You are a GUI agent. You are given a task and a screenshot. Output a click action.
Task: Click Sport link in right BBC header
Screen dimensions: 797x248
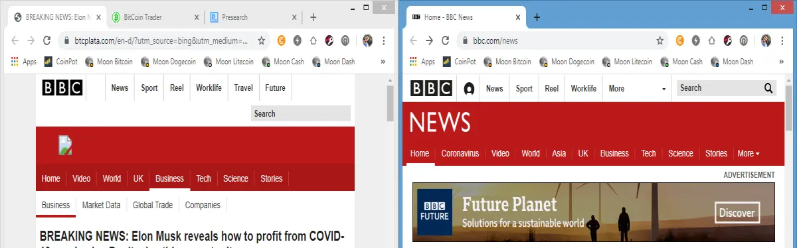pyautogui.click(x=525, y=88)
